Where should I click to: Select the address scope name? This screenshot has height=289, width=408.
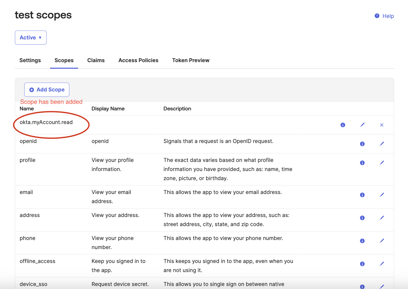pyautogui.click(x=30, y=215)
